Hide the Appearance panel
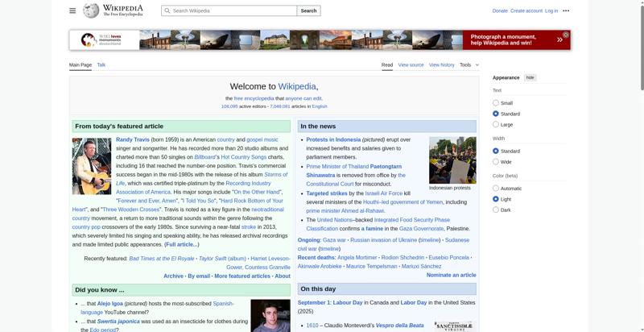This screenshot has width=644, height=332. coord(530,77)
